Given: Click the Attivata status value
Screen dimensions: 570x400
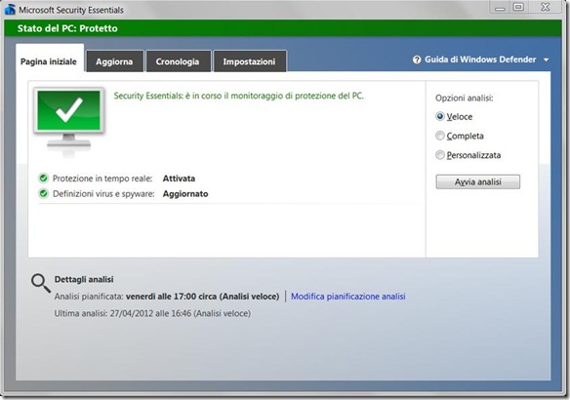Looking at the screenshot, I should (x=179, y=179).
